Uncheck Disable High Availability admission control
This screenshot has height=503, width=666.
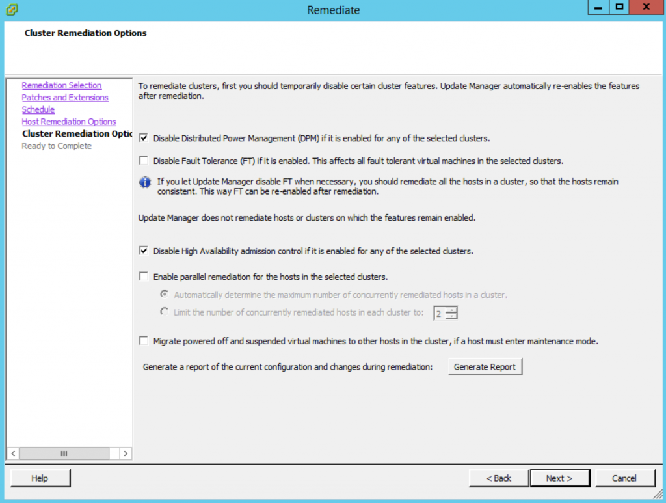(144, 251)
